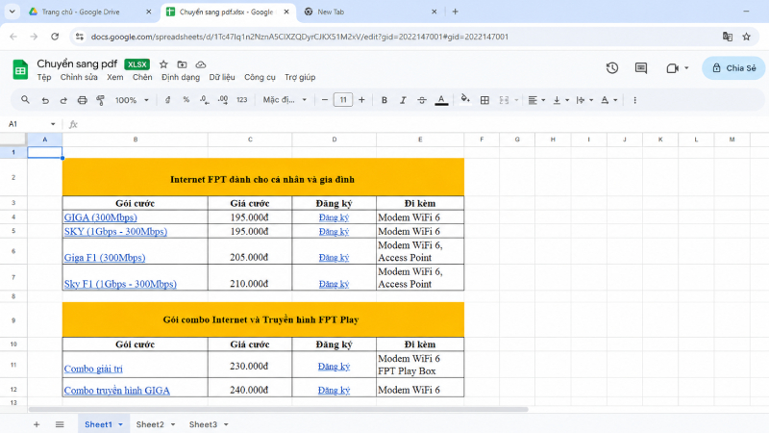The image size is (769, 433).
Task: Print the spreadsheet
Action: pos(82,100)
